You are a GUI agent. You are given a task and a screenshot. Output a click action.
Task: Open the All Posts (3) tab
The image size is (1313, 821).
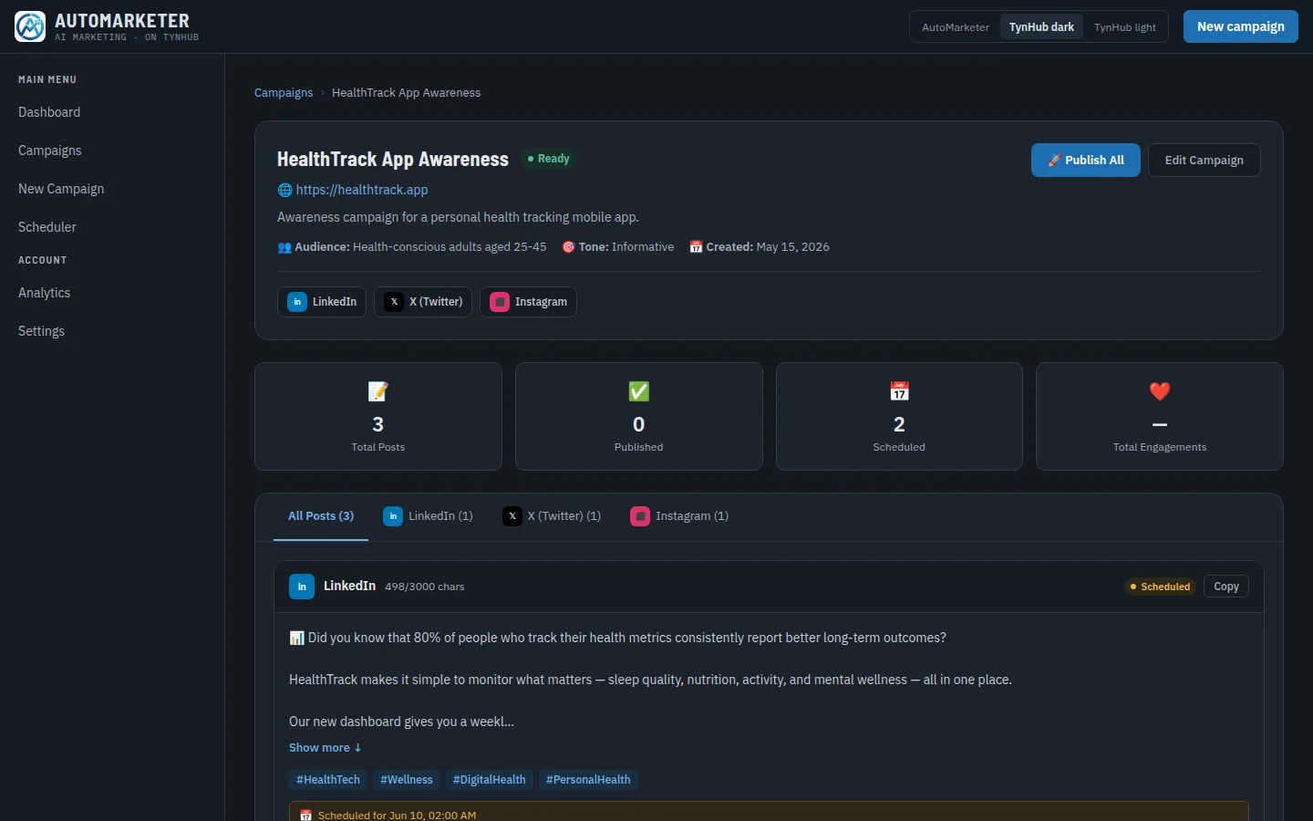[x=321, y=516]
